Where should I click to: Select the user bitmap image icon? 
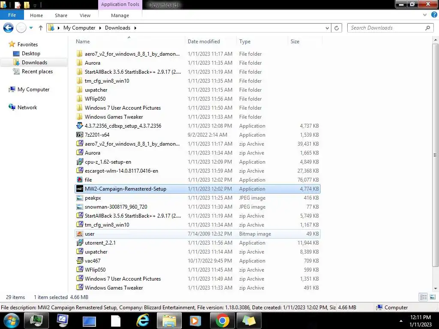(79, 233)
